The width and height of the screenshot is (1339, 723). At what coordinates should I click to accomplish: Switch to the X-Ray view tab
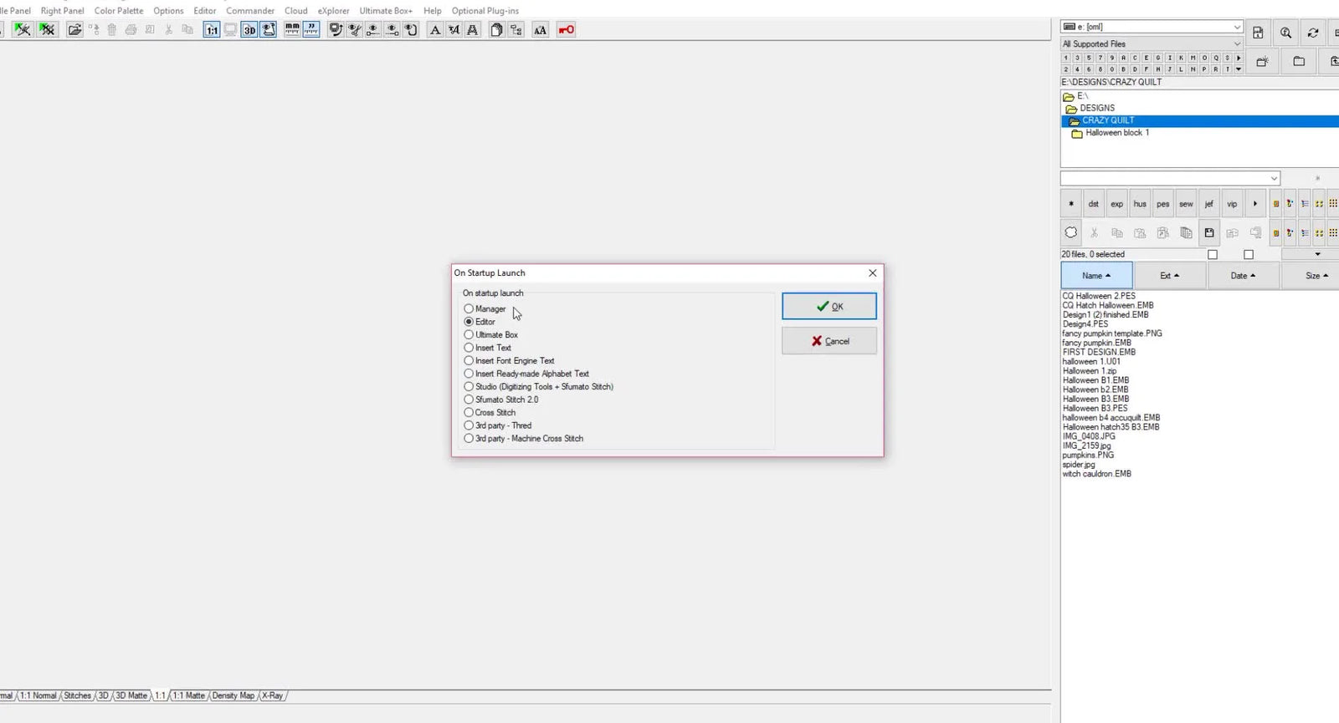pos(273,695)
